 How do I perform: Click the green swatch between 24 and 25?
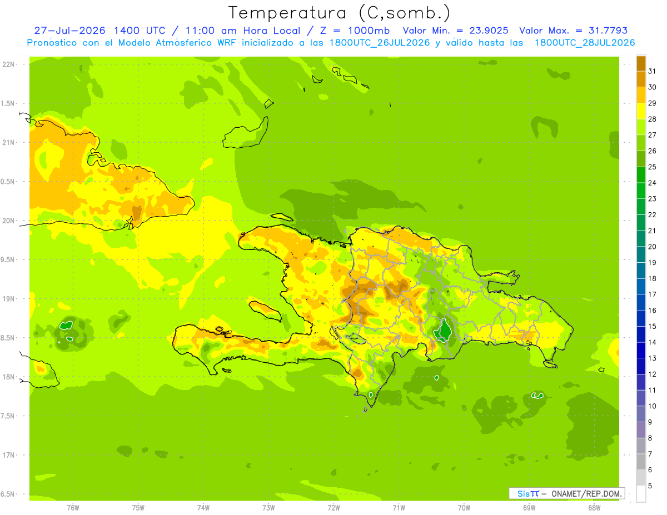641,175
